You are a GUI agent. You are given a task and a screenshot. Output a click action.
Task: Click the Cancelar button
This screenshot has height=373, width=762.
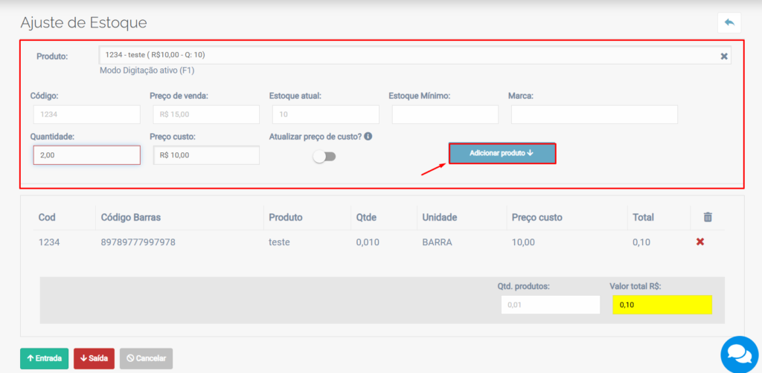146,358
